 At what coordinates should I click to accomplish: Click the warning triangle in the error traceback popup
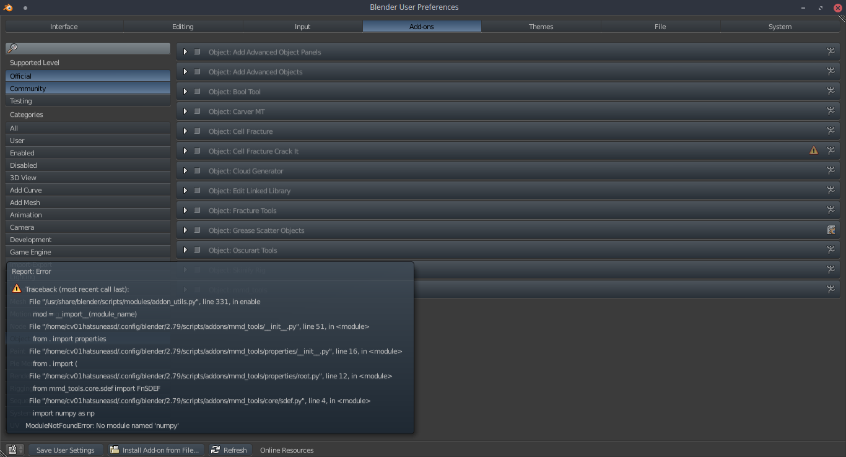point(16,288)
